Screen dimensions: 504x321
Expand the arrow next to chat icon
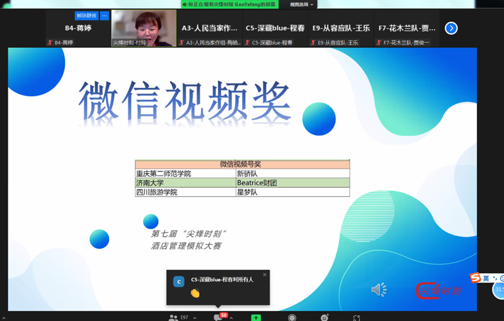[x=231, y=318]
